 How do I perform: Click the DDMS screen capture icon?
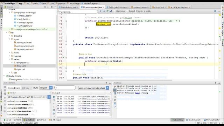[x=5, y=87]
